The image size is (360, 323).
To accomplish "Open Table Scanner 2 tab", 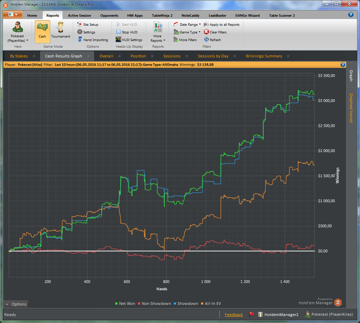I will tap(282, 15).
